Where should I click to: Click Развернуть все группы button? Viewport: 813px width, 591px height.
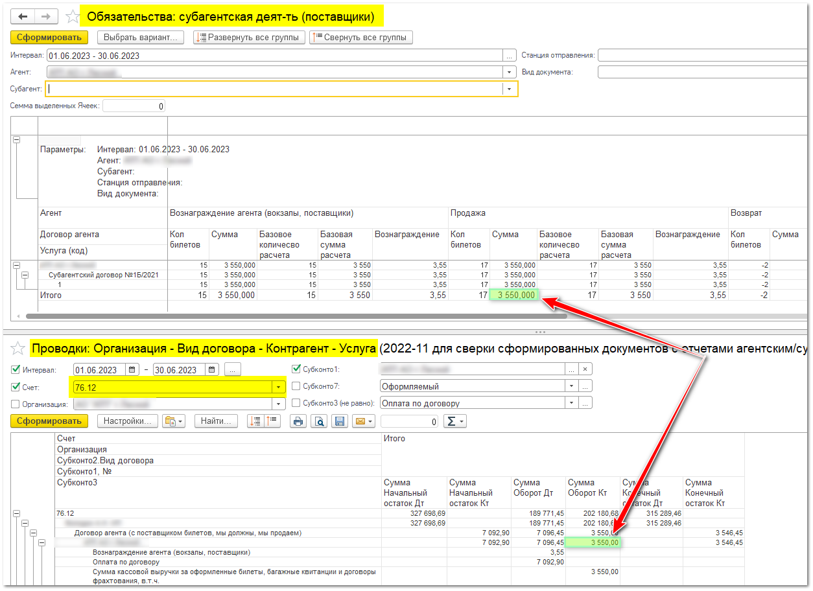250,38
